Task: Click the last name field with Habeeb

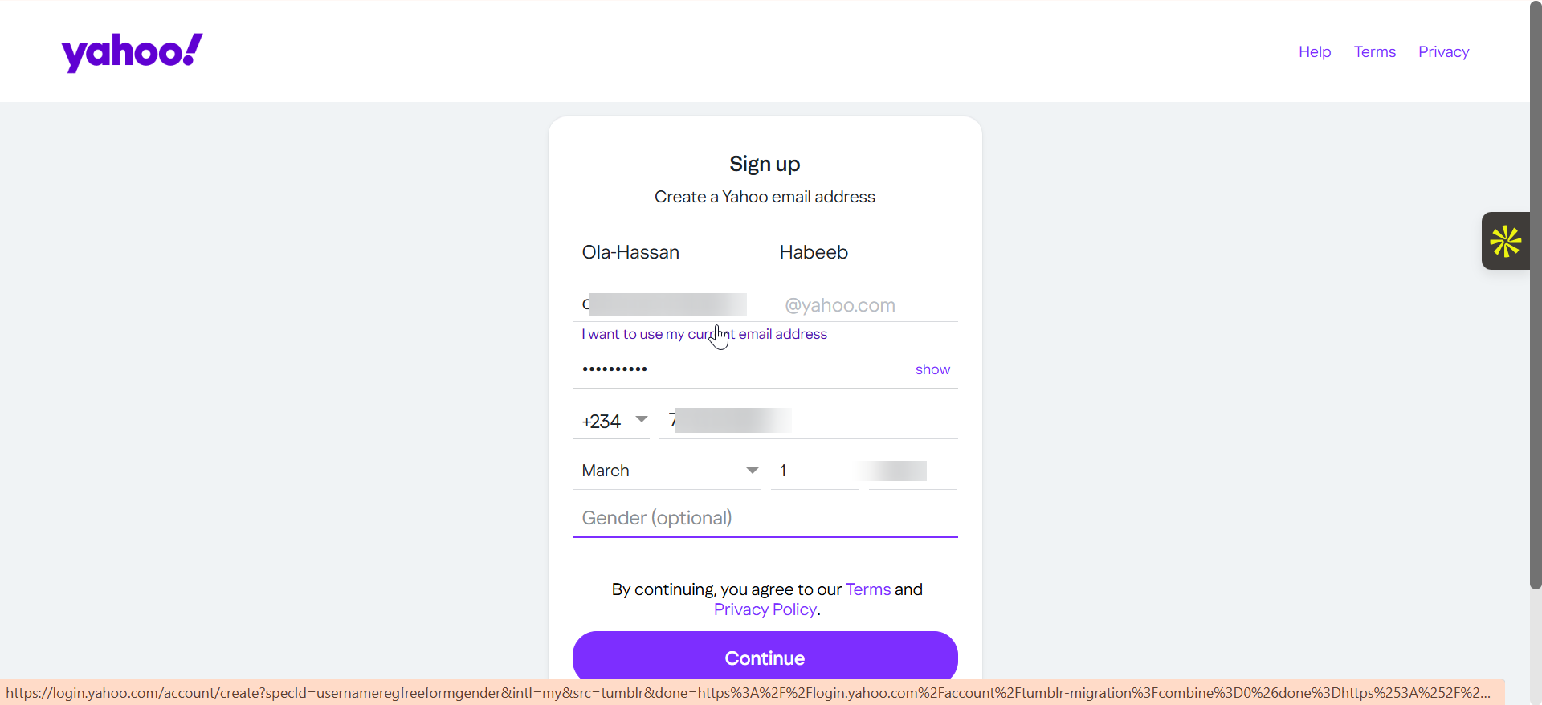Action: (863, 252)
